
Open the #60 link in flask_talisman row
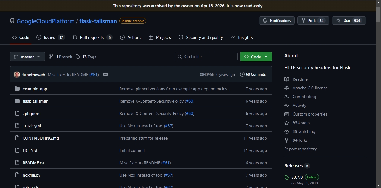[x=190, y=101]
